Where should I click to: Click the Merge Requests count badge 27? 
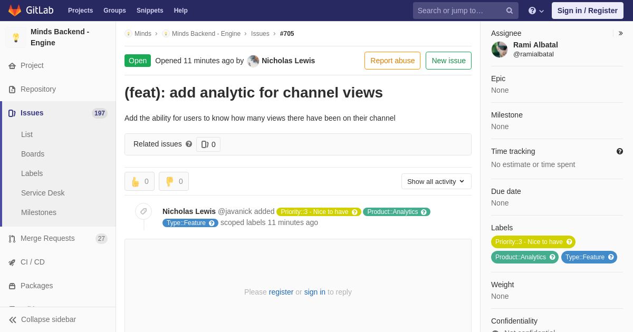pyautogui.click(x=101, y=239)
